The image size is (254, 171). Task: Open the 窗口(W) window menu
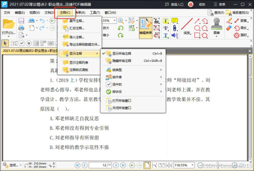pos(110,13)
